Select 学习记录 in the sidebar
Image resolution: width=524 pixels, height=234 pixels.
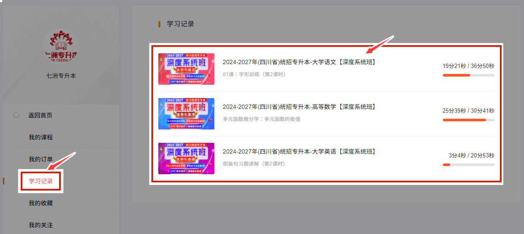(x=41, y=181)
